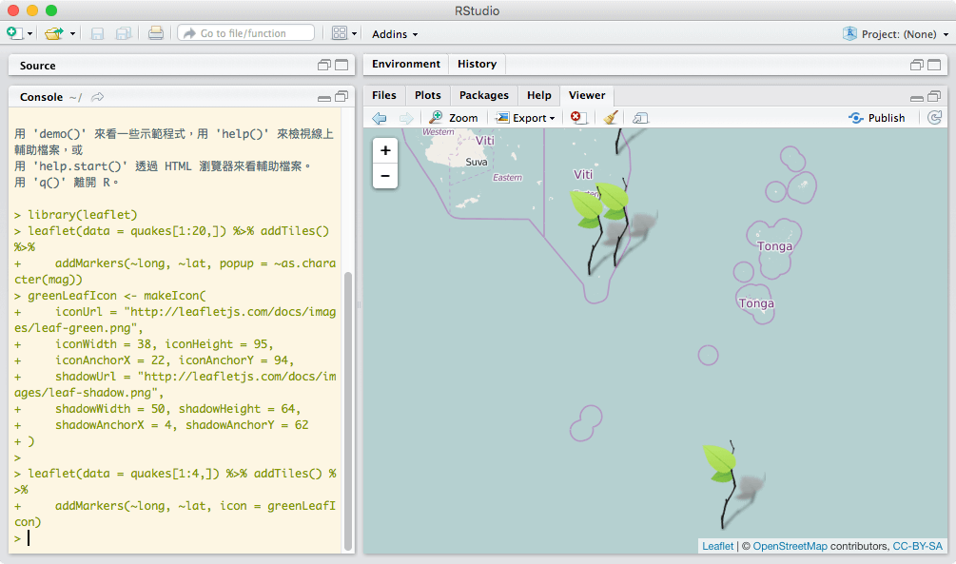Click the print icon in toolbar
Image resolution: width=956 pixels, height=564 pixels.
click(156, 33)
